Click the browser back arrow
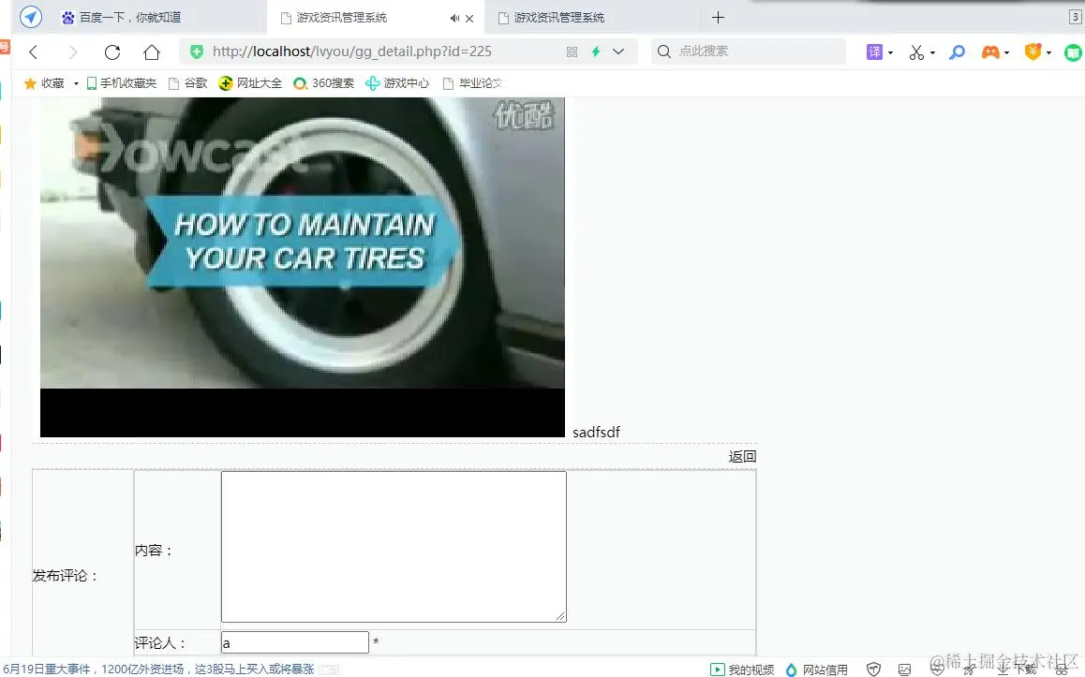 click(x=33, y=52)
